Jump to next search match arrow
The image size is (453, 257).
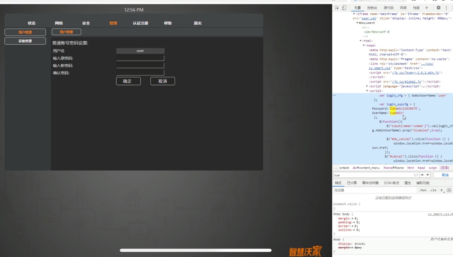click(428, 175)
